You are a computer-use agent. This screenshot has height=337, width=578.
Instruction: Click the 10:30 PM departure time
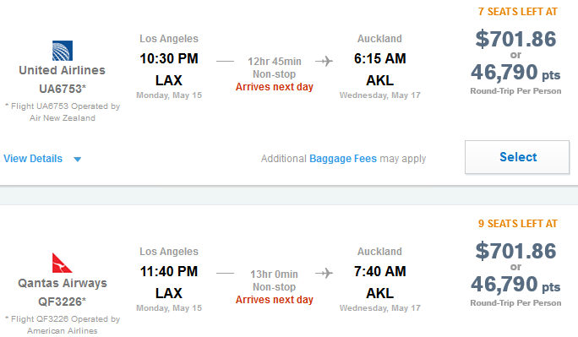(169, 58)
